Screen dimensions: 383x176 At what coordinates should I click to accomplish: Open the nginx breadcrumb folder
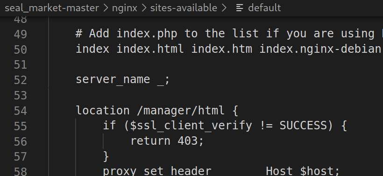click(x=125, y=8)
